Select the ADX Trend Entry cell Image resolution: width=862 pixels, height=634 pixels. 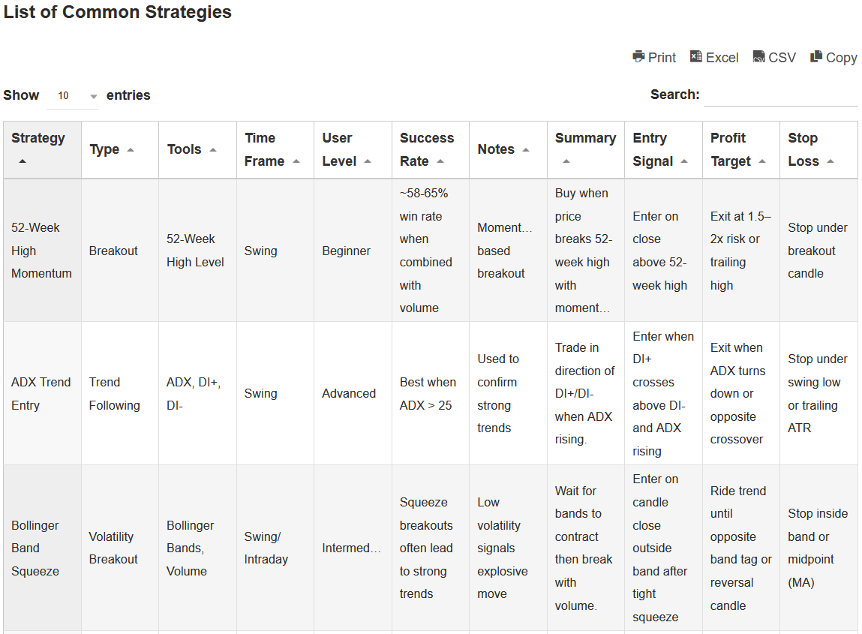(41, 393)
